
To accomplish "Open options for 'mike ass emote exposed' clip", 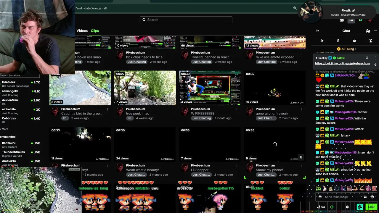I will 302,53.
